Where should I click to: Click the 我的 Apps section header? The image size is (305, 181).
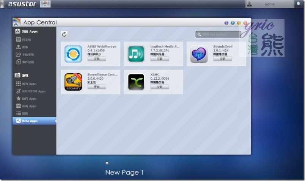26,31
